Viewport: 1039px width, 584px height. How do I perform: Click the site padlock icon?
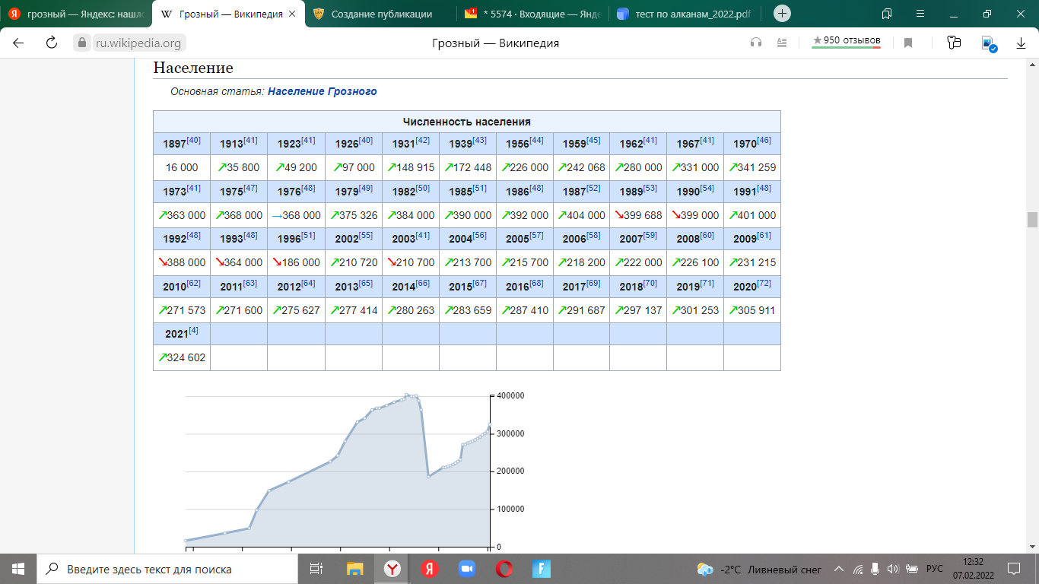click(82, 43)
